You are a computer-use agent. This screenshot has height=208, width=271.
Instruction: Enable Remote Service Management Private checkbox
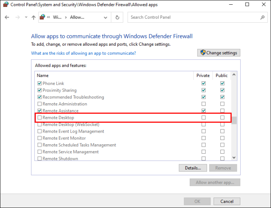coord(203,152)
